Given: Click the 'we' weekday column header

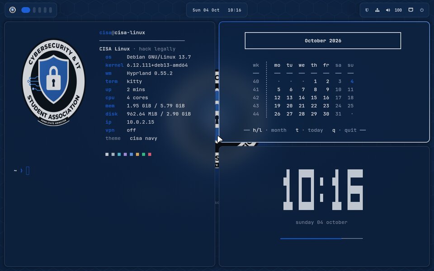Looking at the screenshot, I should [x=302, y=65].
